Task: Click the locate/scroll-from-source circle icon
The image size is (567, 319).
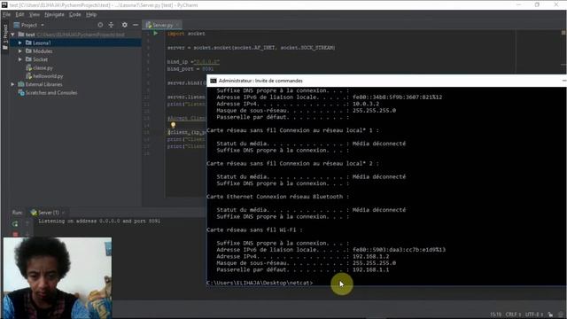Action: tap(100, 25)
